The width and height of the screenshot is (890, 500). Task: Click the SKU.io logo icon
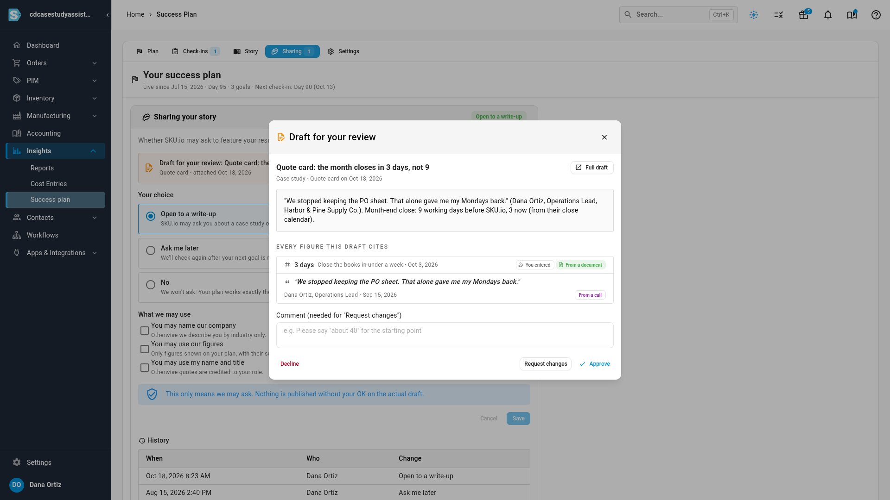[x=15, y=15]
